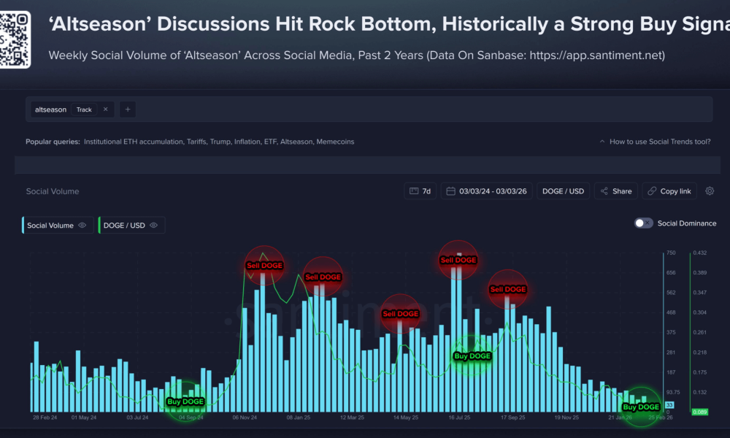Open chart settings gear icon
Viewport: 730px width, 438px height.
click(x=710, y=191)
